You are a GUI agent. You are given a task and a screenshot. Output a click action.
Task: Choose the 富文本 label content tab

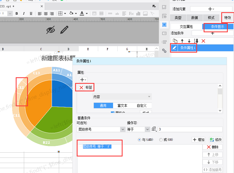coord(122,105)
